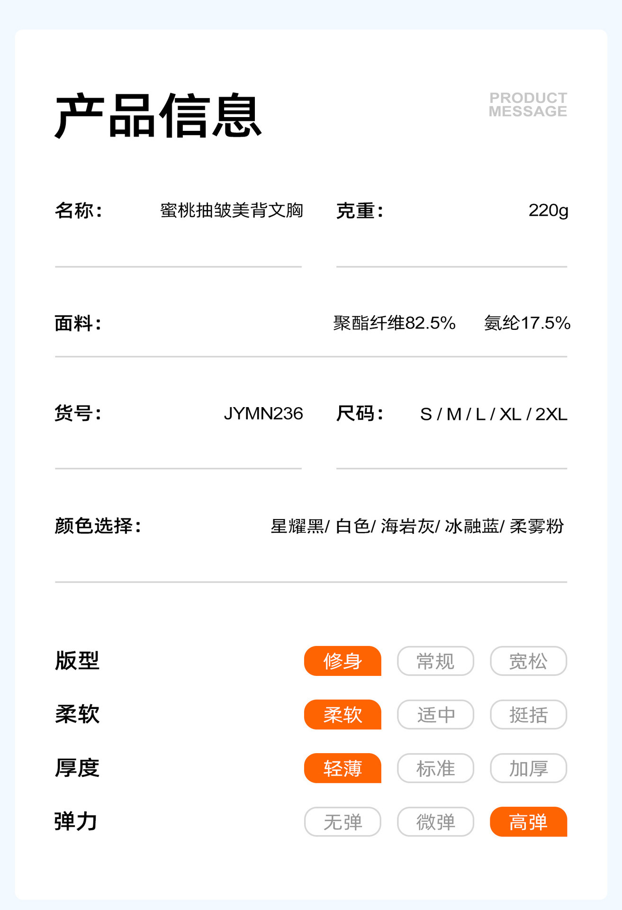This screenshot has width=622, height=910.
Task: Click the orange 柔软 pill button
Action: coord(343,714)
